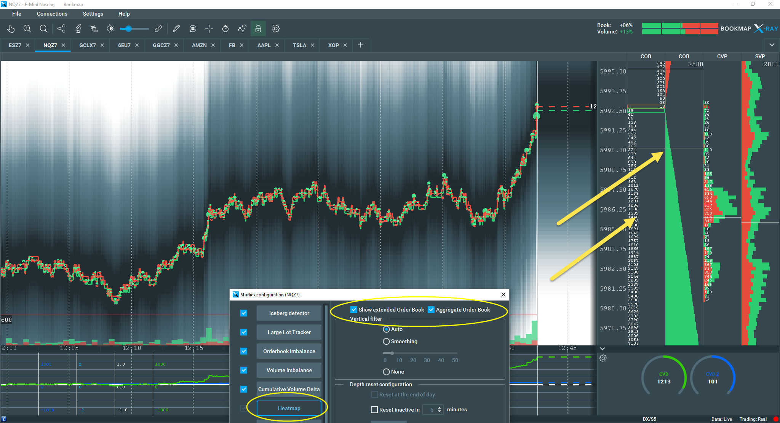Click the zoom in magnifier icon
Screen dimensions: 780x423
(27, 29)
